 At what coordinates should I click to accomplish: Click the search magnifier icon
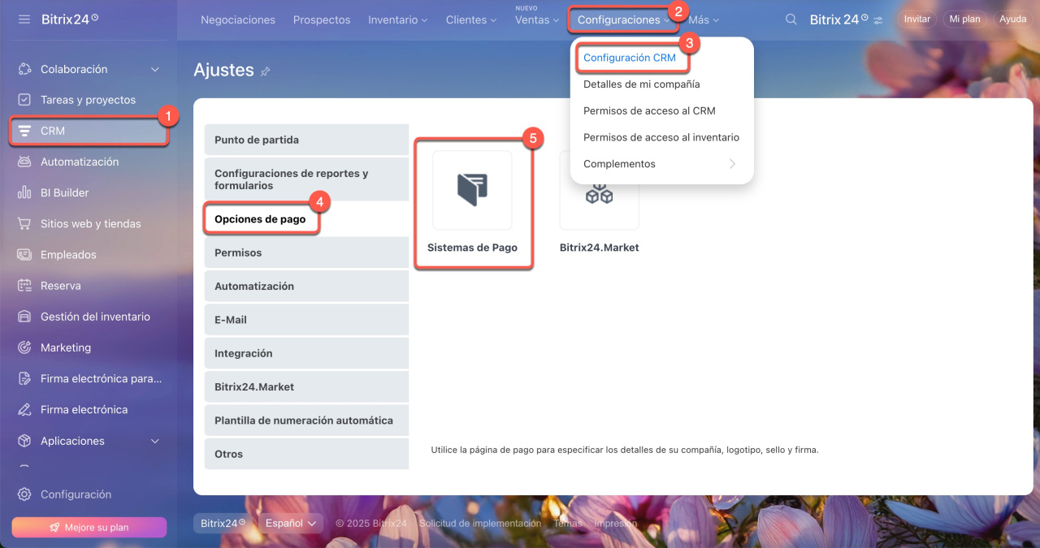[791, 19]
